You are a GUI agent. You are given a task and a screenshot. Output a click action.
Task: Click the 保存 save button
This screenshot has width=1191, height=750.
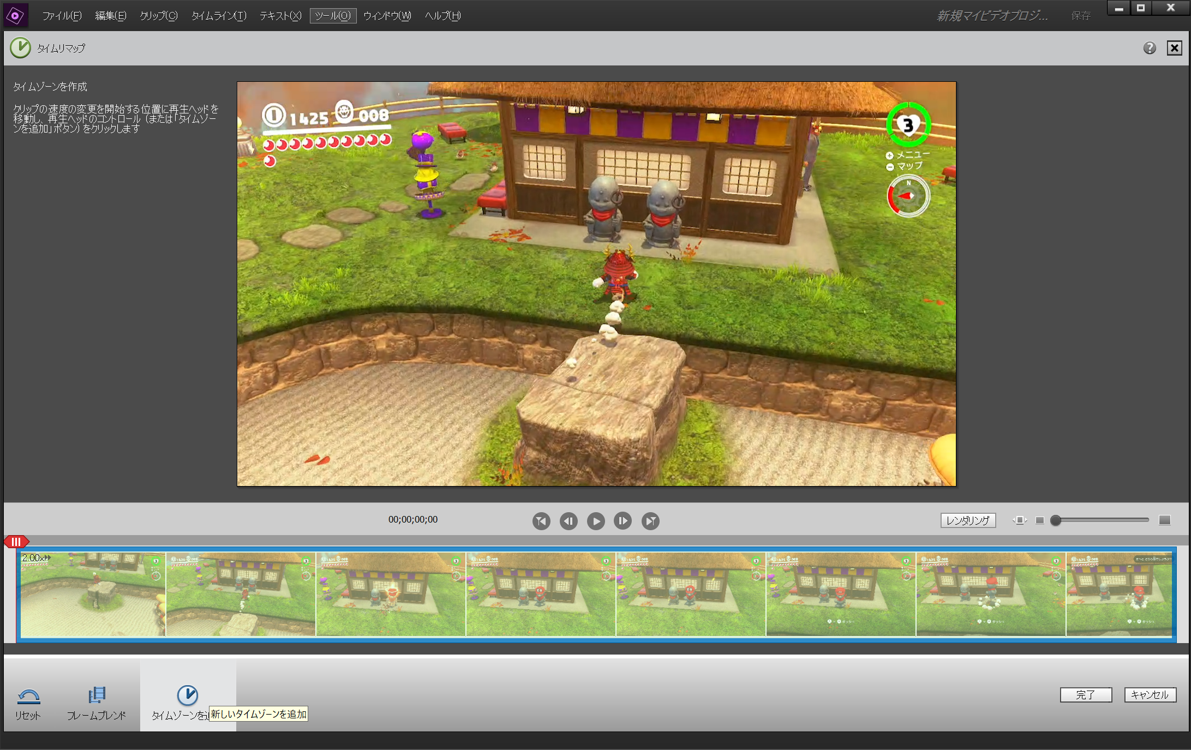(1081, 16)
